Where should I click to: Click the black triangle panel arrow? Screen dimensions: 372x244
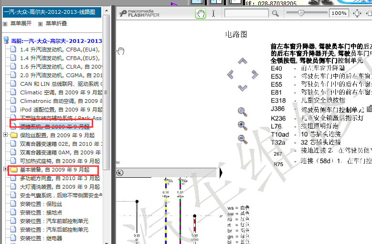(x=221, y=173)
